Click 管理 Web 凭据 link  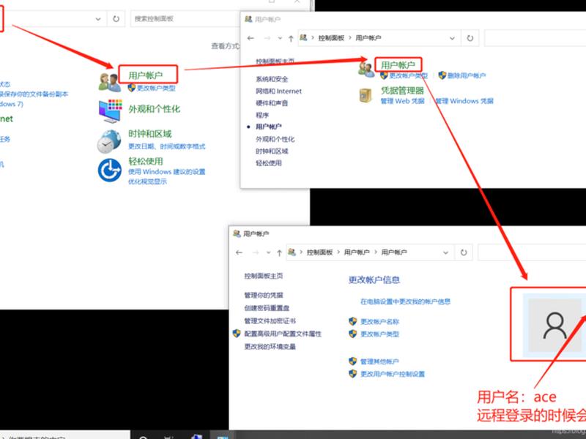(x=402, y=101)
